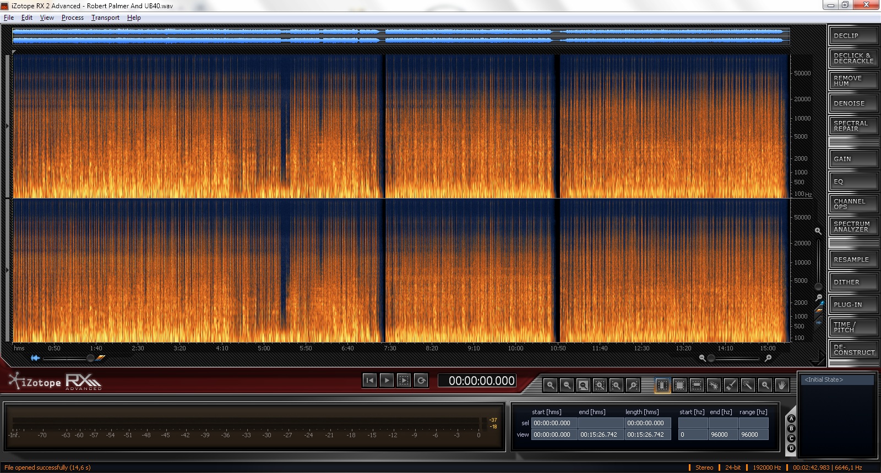881x473 pixels.
Task: Click the vertical frequency zoom slider
Action: click(819, 264)
